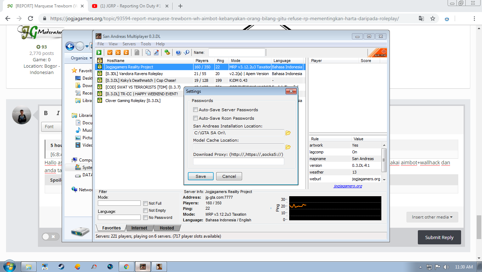Screen dimensions: 482x272
Task: Sort the server list by the Ping column
Action: click(222, 61)
